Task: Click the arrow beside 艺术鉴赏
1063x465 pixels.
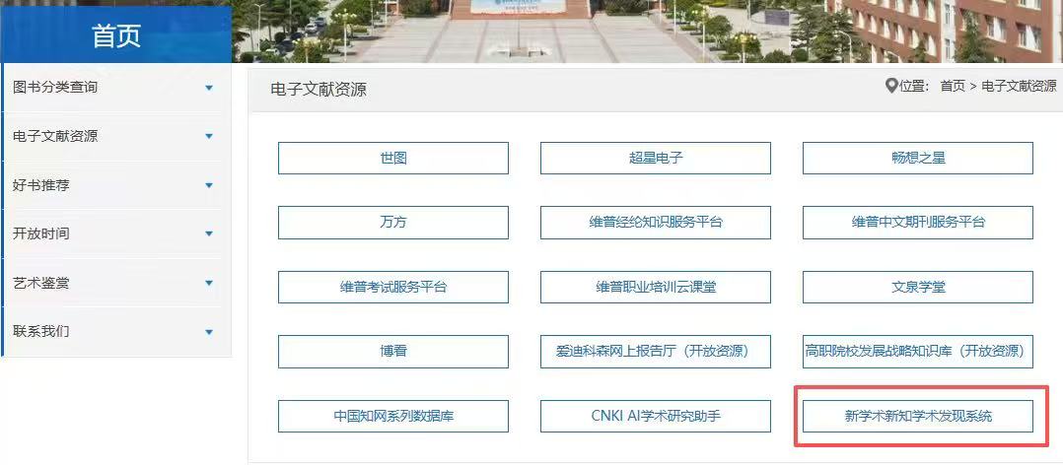Action: pos(208,283)
